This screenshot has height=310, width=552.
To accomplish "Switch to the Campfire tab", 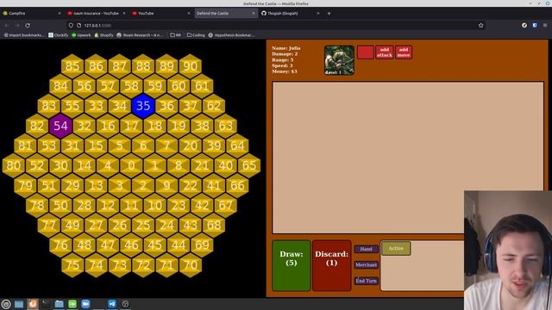I will (32, 14).
